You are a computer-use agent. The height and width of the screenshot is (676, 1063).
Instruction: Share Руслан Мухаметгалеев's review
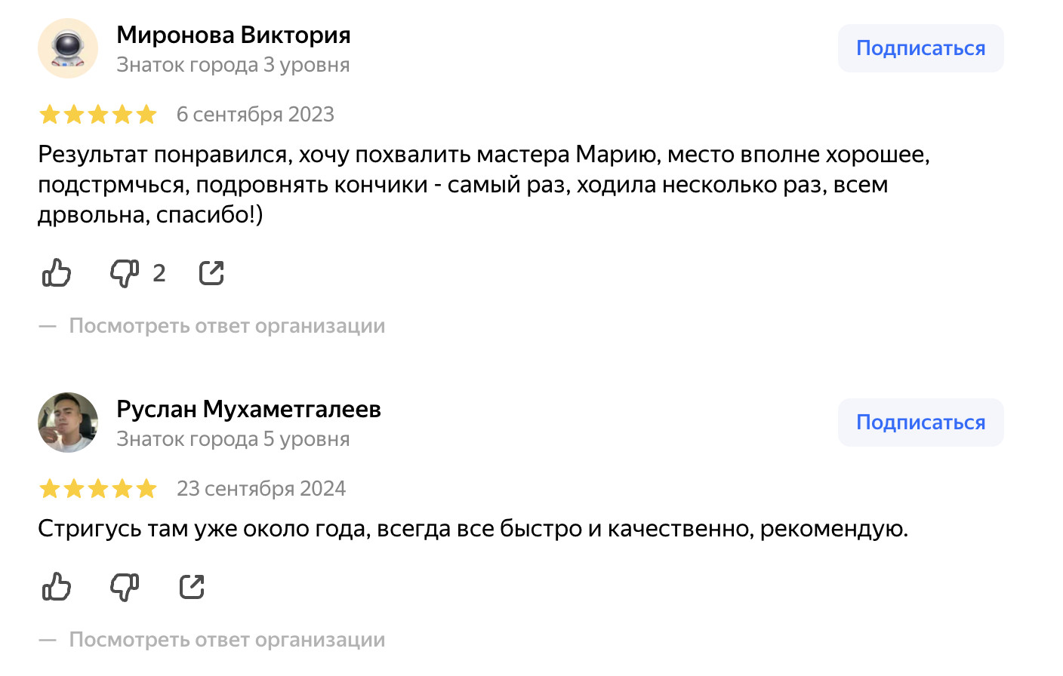(192, 587)
